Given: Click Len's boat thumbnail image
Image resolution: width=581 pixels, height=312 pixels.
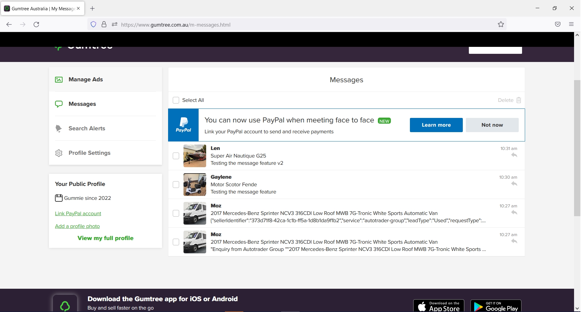Looking at the screenshot, I should (195, 156).
